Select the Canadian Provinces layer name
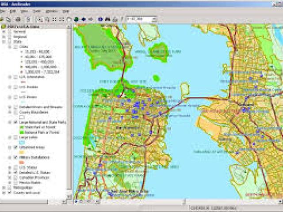This screenshot has width=283, height=212. click(34, 178)
